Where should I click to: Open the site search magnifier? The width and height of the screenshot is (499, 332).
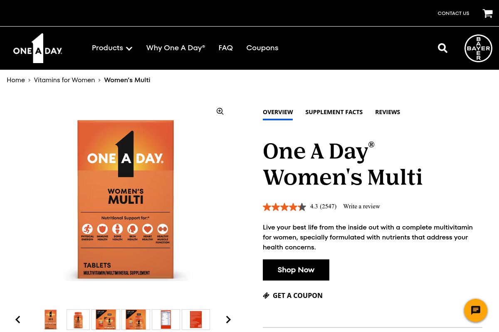point(442,48)
